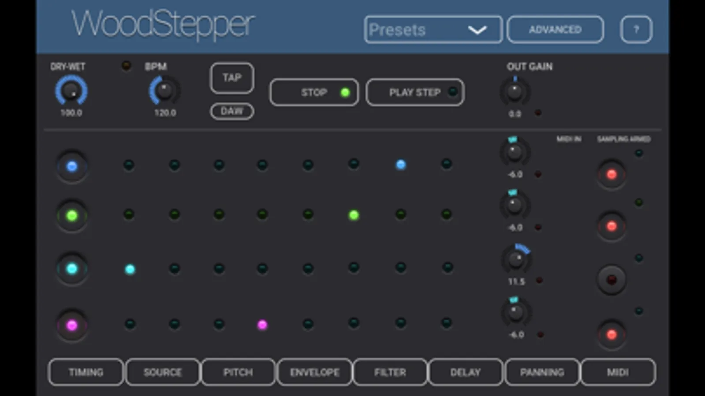705x396 pixels.
Task: Toggle lit step 1 on the cyan track
Action: pyautogui.click(x=130, y=269)
